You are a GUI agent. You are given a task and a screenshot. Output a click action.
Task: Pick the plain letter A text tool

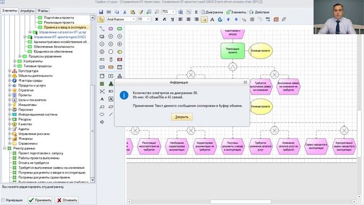click(x=102, y=99)
